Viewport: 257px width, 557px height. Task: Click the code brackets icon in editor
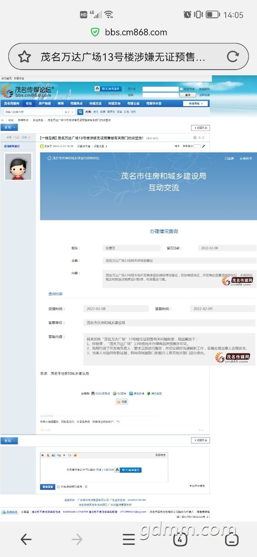pyautogui.click(x=70, y=455)
